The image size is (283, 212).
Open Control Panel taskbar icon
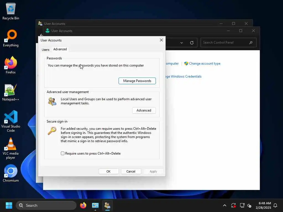pyautogui.click(x=95, y=205)
